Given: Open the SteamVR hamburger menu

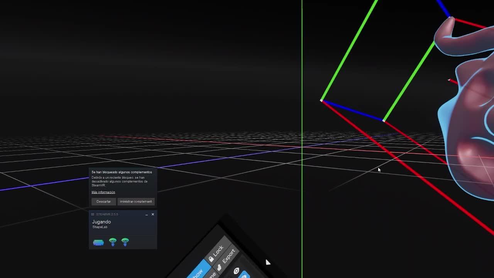Looking at the screenshot, I should point(93,214).
